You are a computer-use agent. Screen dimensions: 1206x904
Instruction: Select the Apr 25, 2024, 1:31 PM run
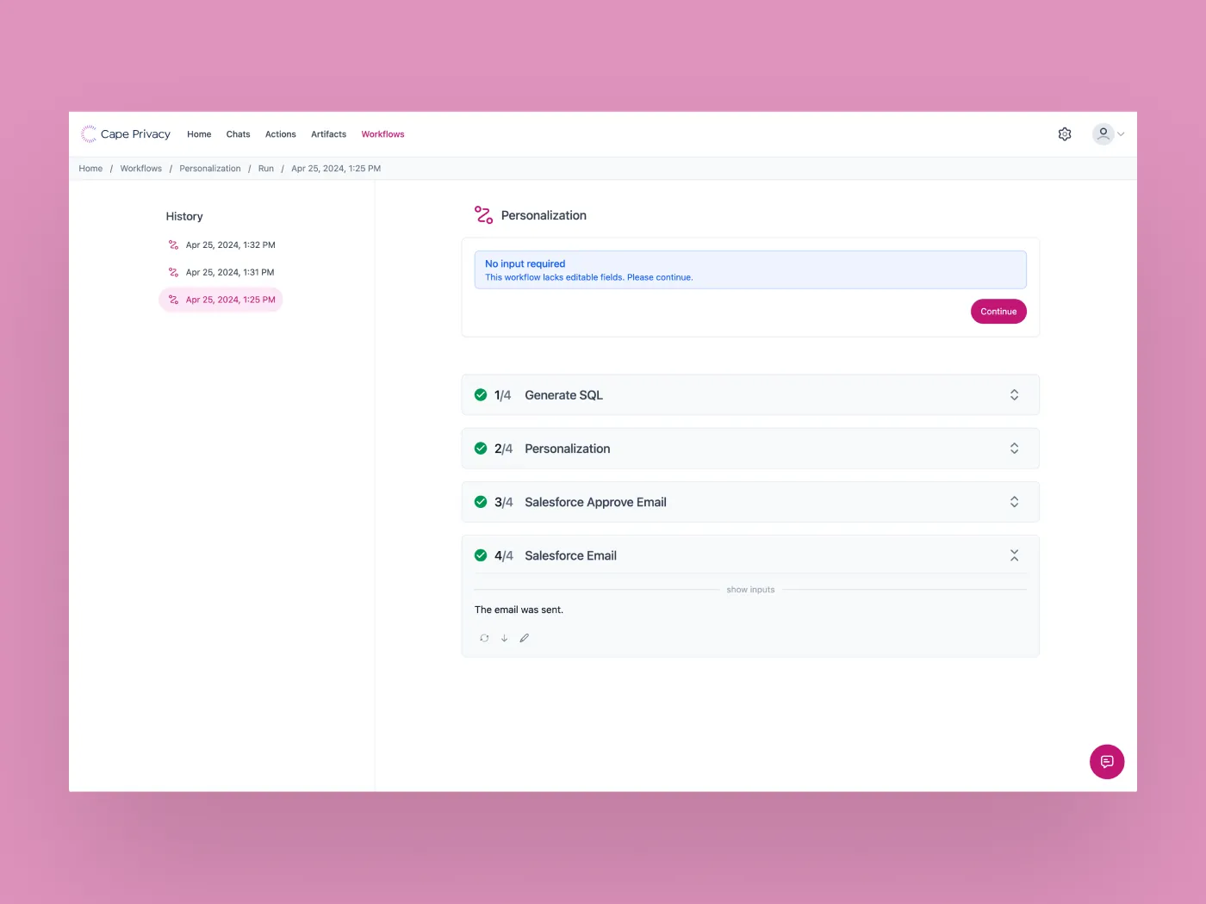pos(229,272)
